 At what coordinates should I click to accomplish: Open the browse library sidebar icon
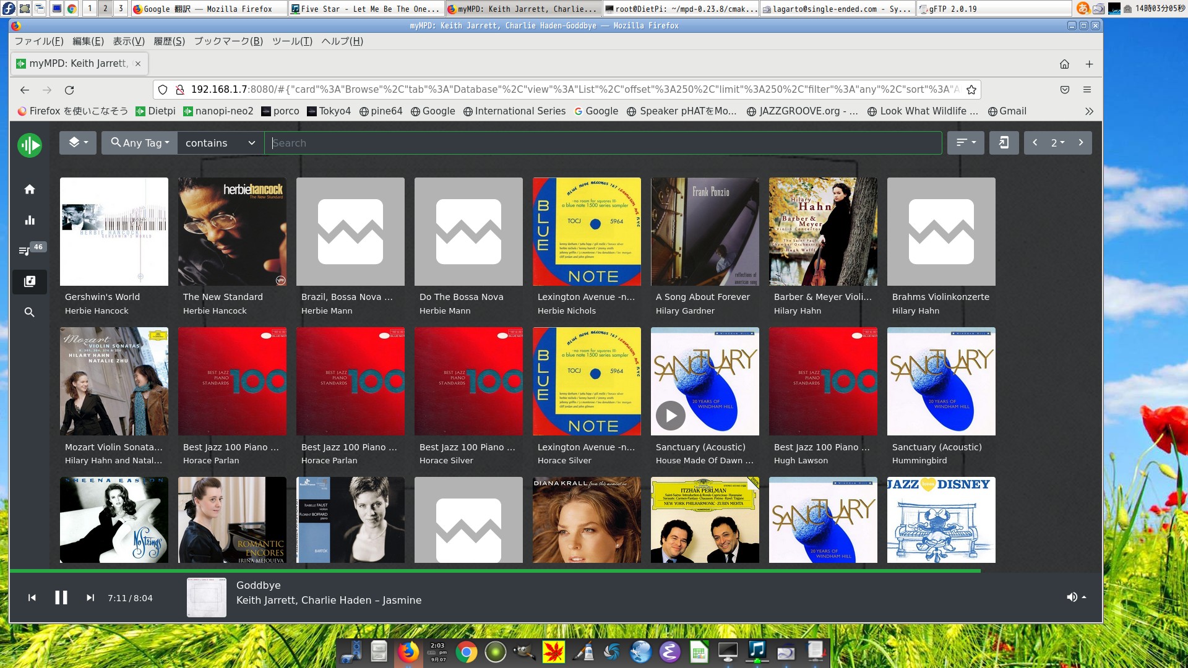coord(29,281)
